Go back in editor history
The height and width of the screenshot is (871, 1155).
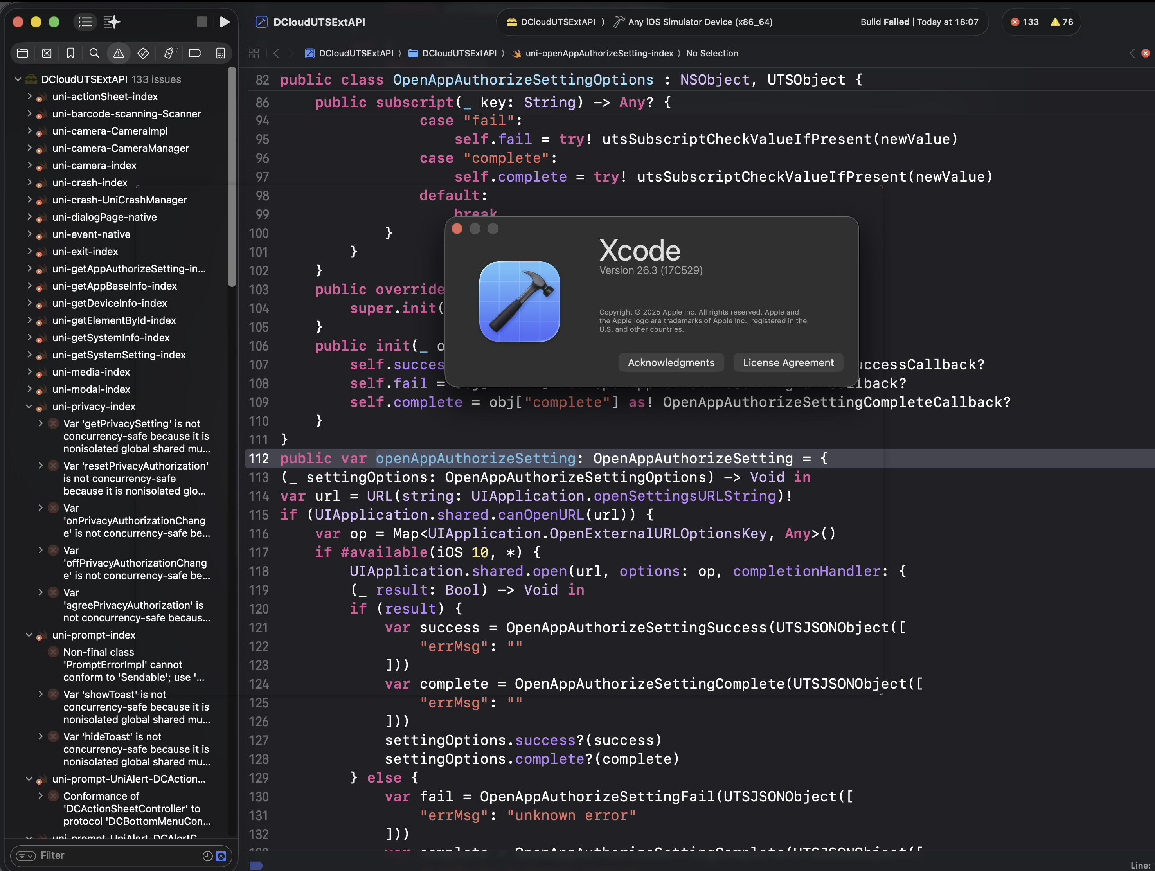click(276, 53)
